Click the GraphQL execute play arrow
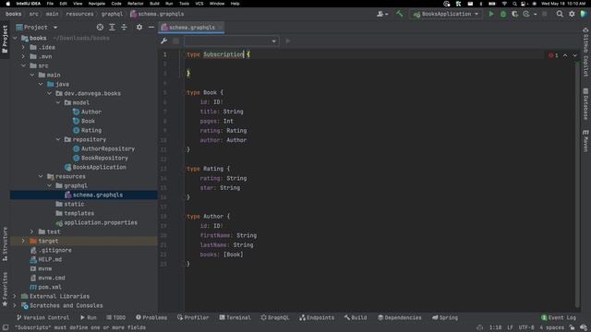The height and width of the screenshot is (332, 591). click(288, 41)
